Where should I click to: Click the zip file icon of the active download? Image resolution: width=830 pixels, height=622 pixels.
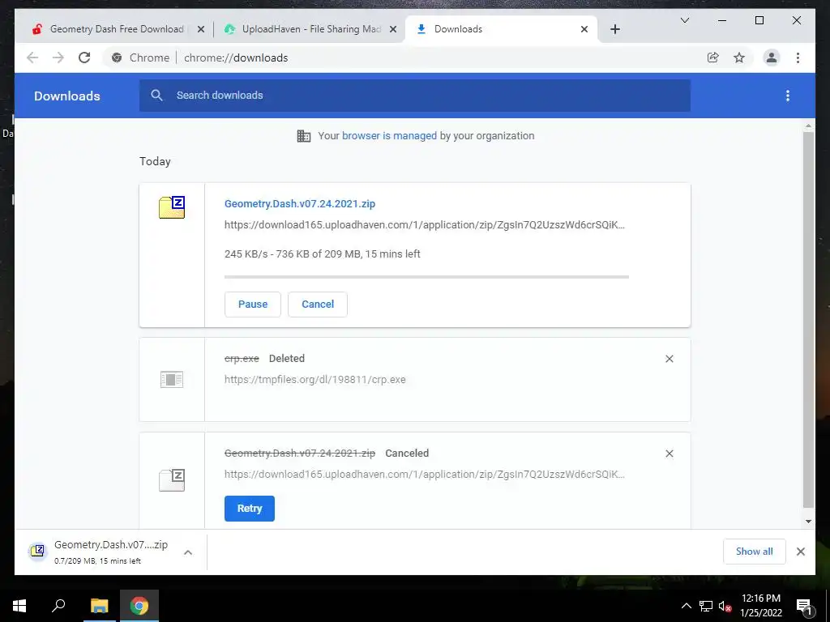tap(172, 207)
